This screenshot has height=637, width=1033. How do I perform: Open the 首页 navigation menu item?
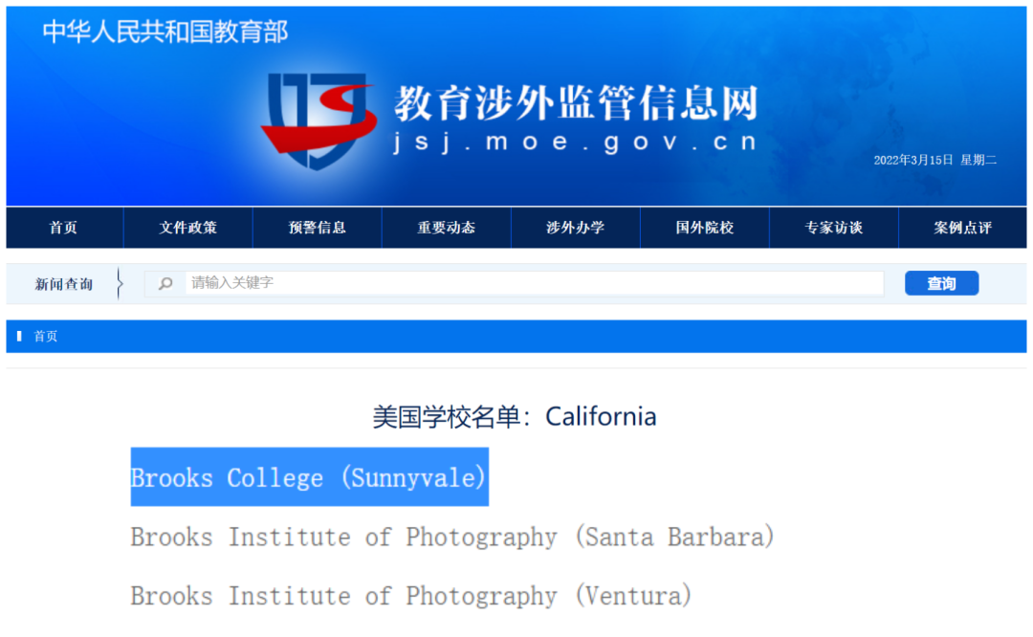click(64, 228)
